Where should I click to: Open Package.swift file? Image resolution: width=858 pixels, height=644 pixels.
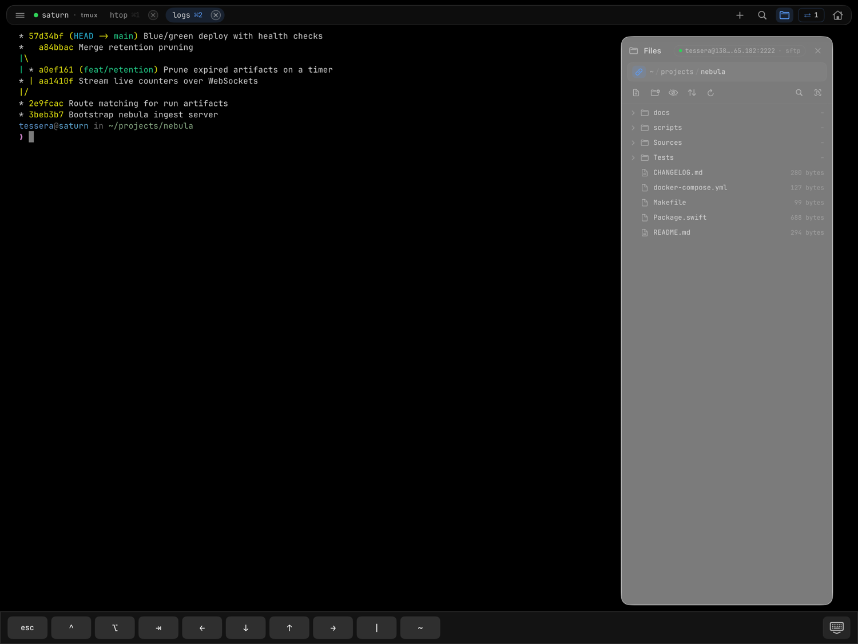tap(727, 218)
